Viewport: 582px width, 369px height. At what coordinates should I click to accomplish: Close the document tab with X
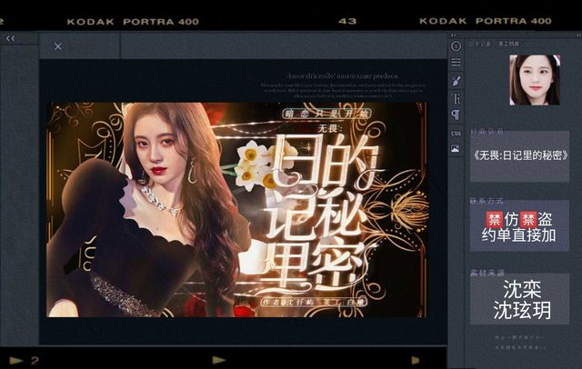click(x=58, y=46)
